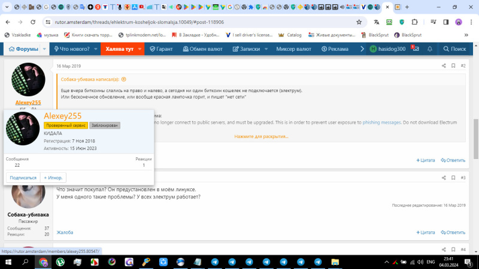Open Alexey255 name in popup card
Screen dimensions: 479x269
click(63, 116)
